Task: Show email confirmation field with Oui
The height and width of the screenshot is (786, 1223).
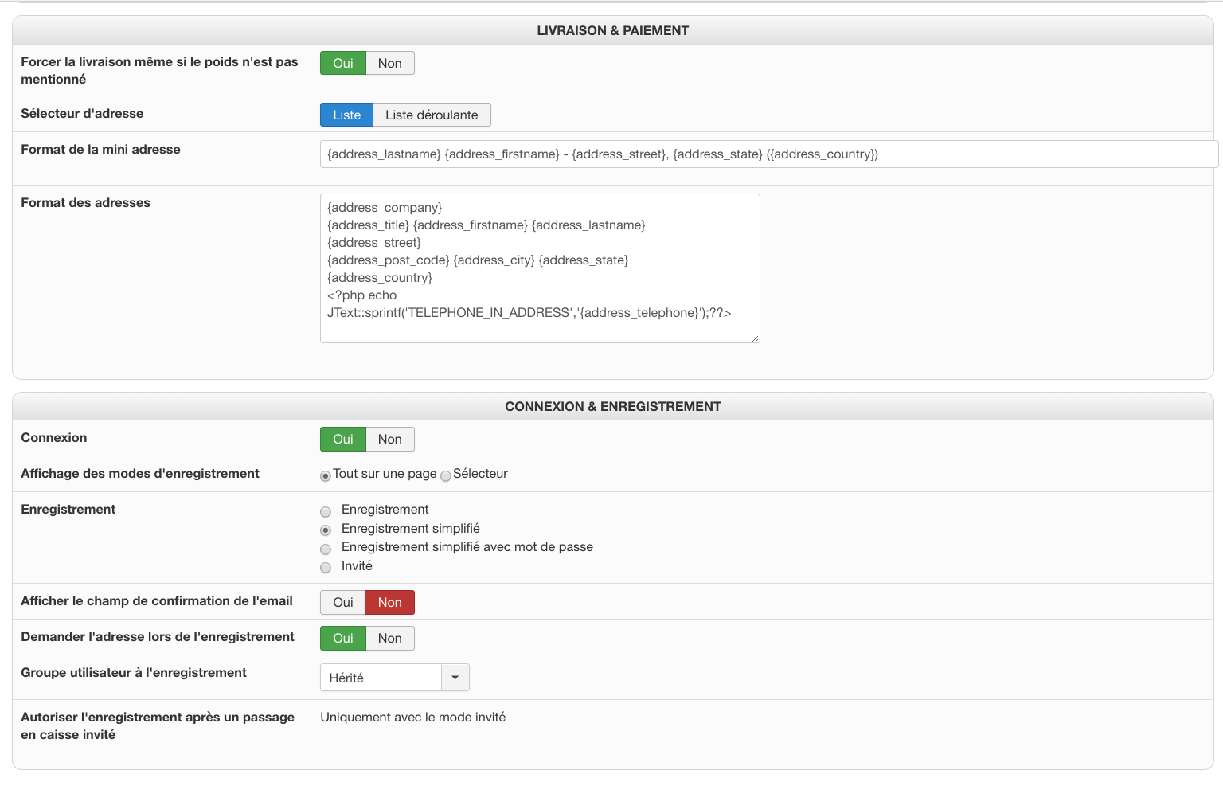Action: (x=342, y=603)
